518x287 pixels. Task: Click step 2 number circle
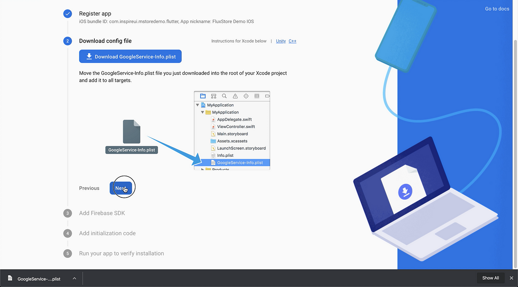point(67,41)
